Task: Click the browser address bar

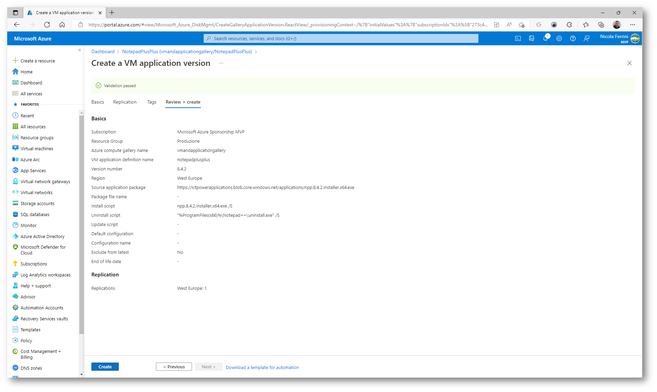Action: pyautogui.click(x=288, y=25)
